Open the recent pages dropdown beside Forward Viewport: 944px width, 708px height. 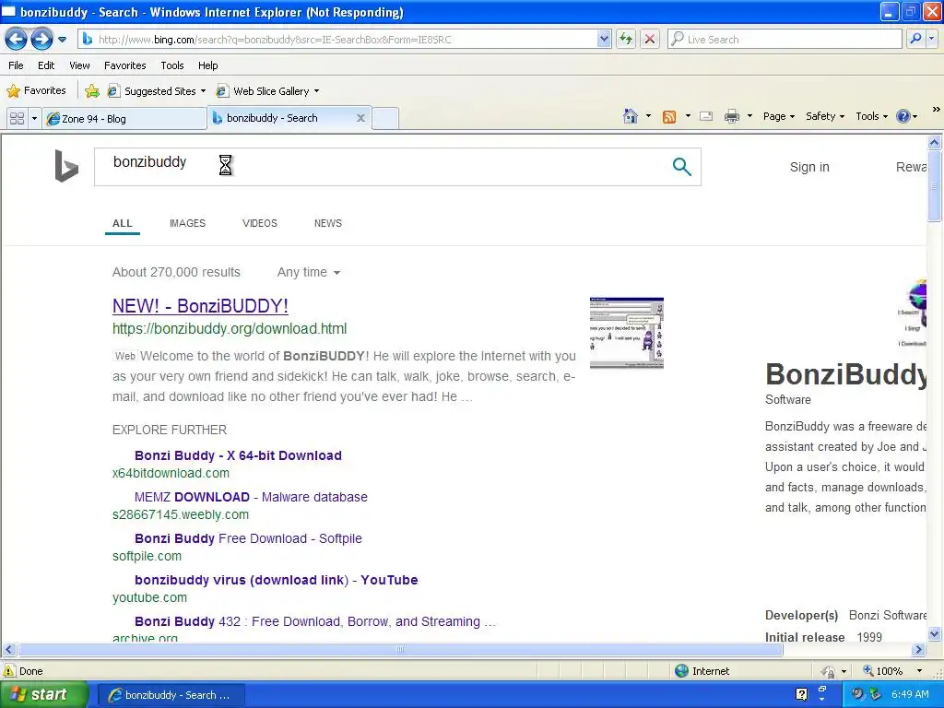pyautogui.click(x=62, y=40)
